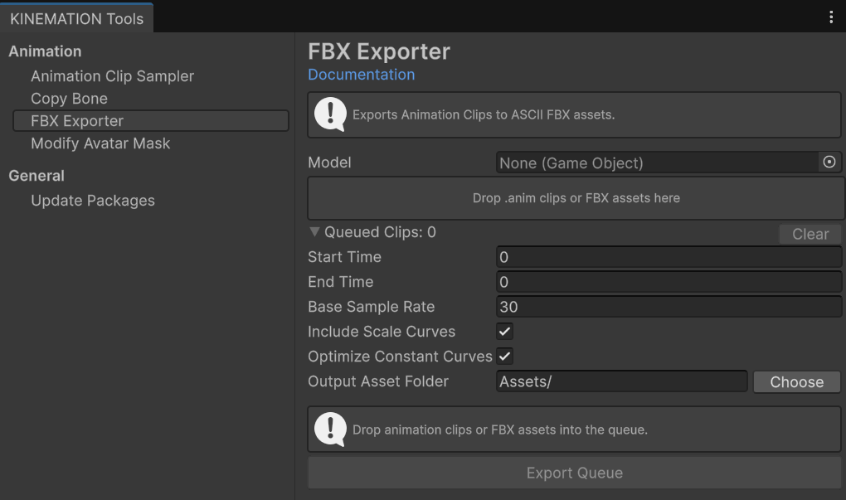This screenshot has height=500, width=846.
Task: Clear the queued clips list
Action: (x=810, y=234)
